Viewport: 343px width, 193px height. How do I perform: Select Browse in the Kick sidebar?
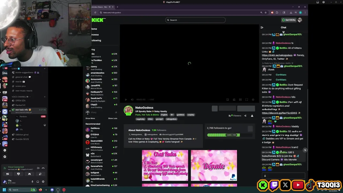click(x=95, y=35)
